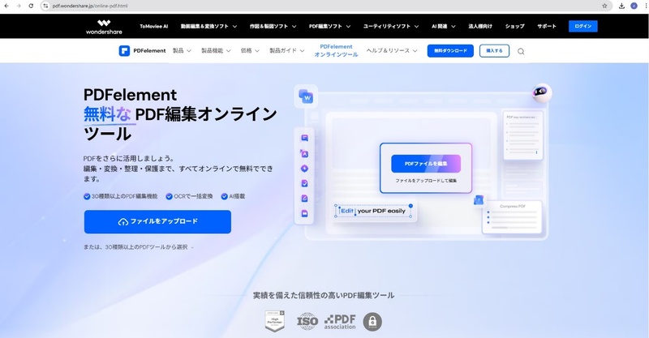This screenshot has width=649, height=338.
Task: Click the PDF association logo
Action: (340, 322)
